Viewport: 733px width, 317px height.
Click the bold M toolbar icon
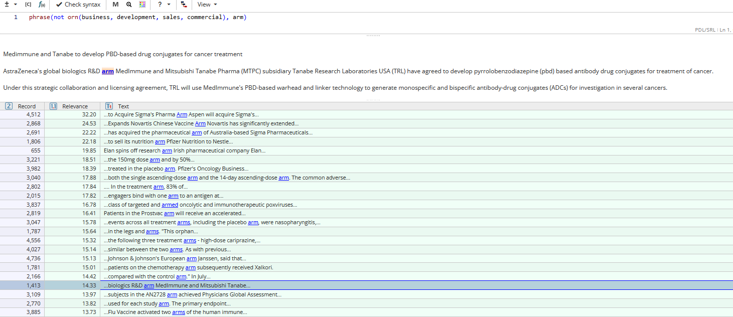(x=115, y=5)
